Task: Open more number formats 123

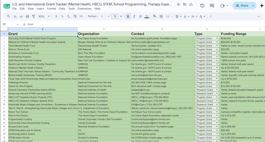Action: [81, 16]
